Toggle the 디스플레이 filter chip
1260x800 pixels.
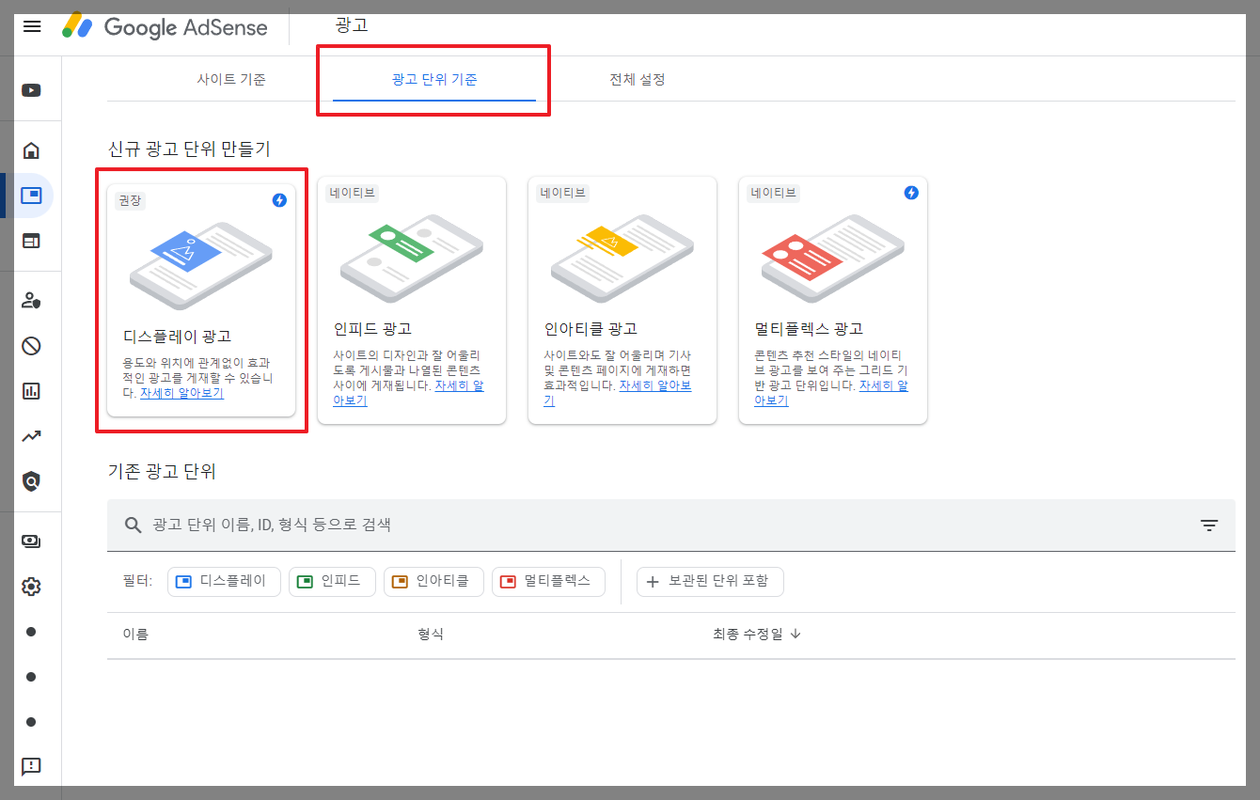tap(224, 581)
